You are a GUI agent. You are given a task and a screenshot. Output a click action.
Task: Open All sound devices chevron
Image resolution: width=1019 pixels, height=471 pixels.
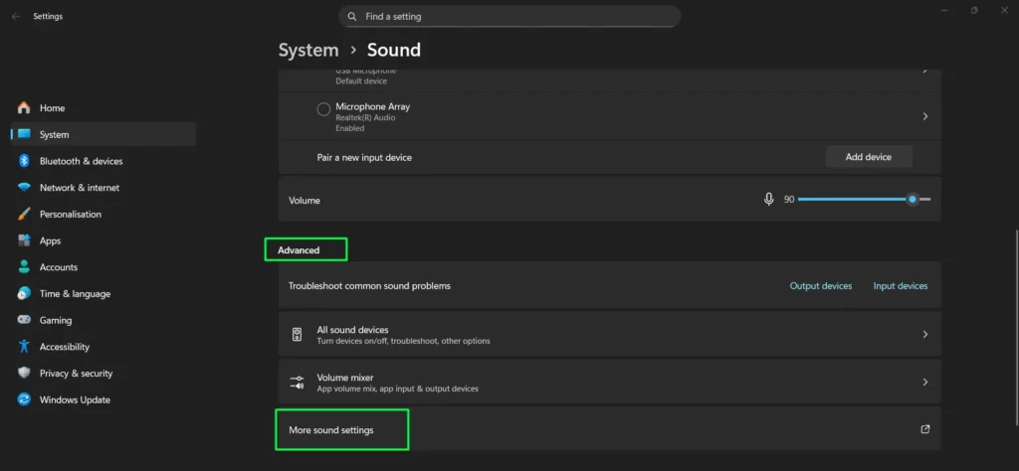[x=924, y=334]
